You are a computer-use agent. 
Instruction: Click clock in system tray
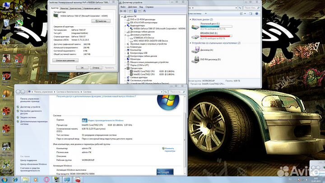pos(316,180)
